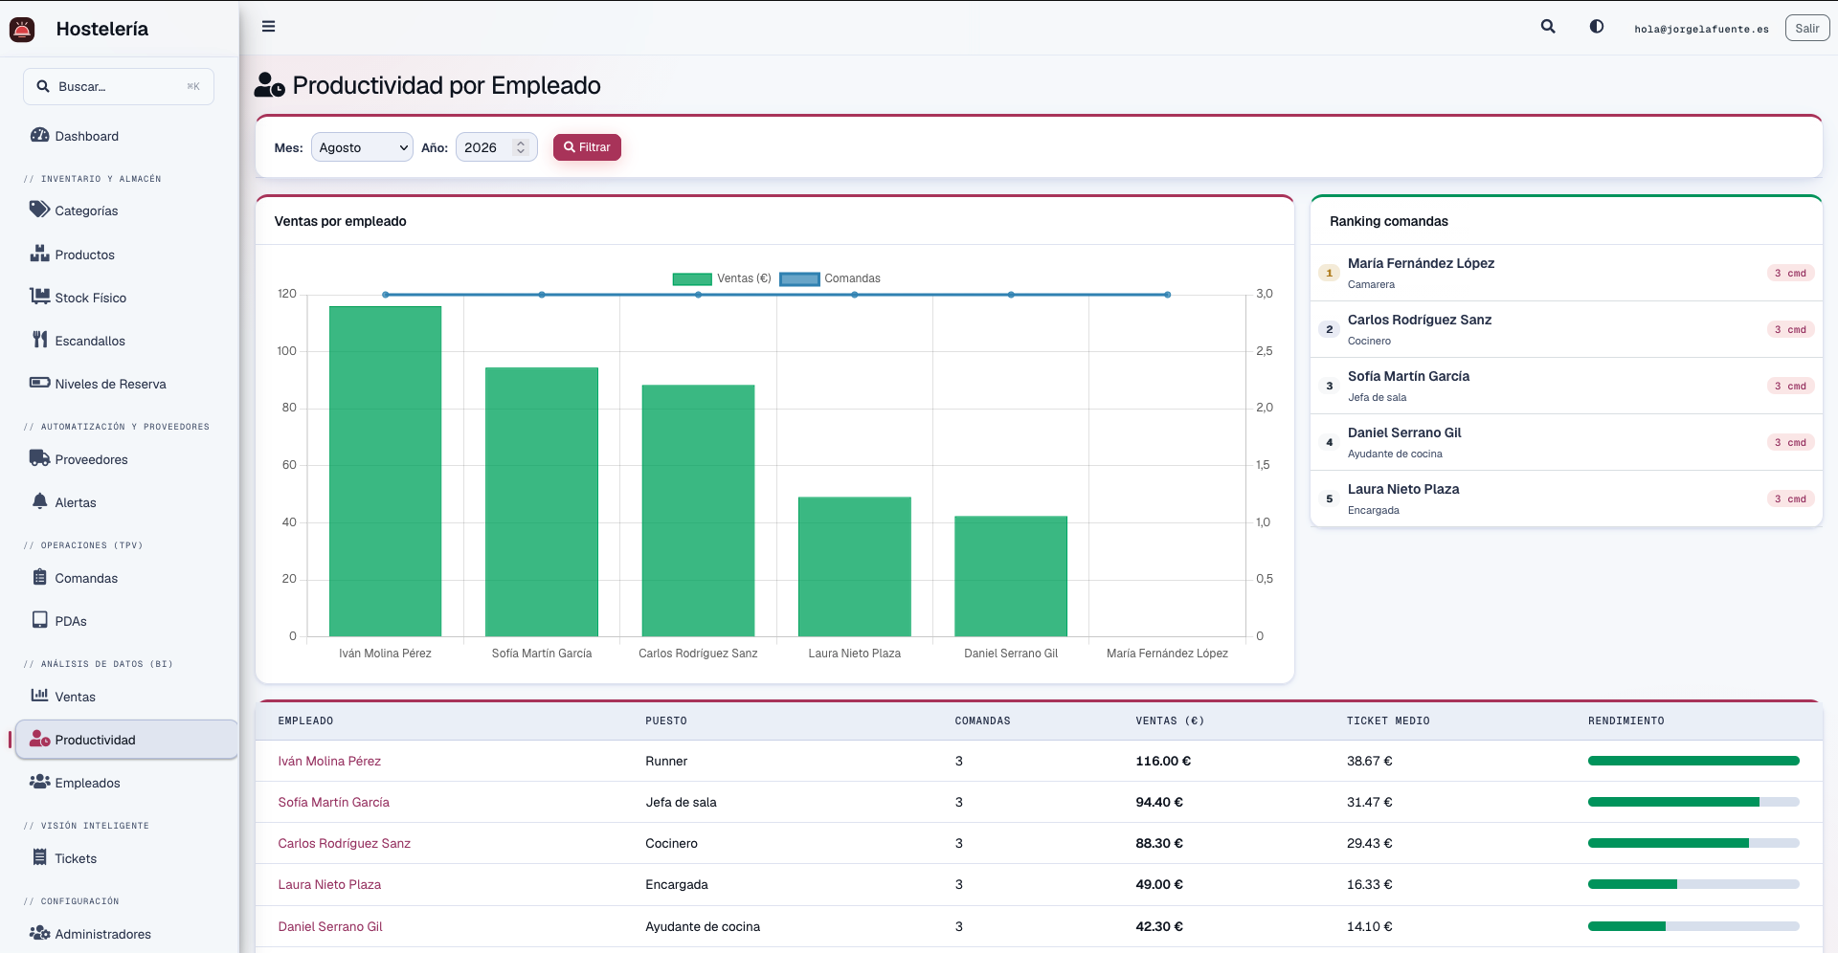Click the Hostelería logo icon

pos(22,30)
